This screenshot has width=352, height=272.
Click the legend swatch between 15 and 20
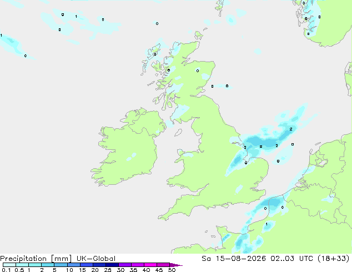point(87,265)
